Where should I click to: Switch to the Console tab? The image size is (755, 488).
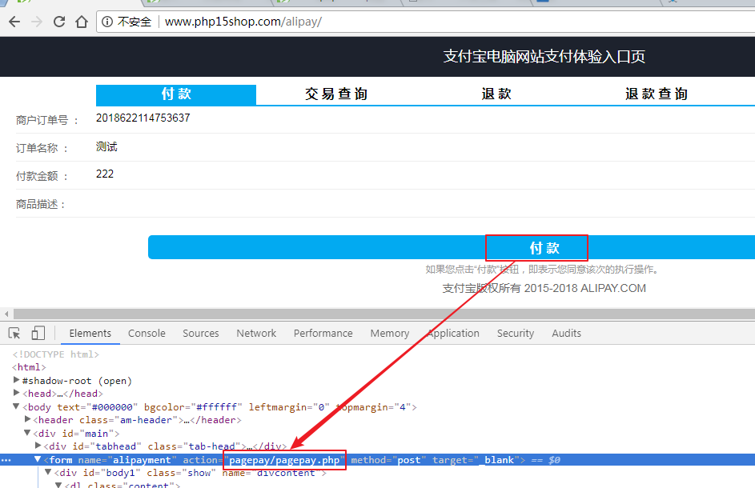[147, 334]
